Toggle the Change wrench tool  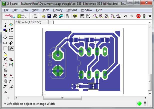point(11,48)
